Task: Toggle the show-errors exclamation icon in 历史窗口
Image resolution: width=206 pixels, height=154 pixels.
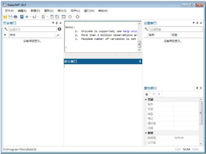Action: 59,29
